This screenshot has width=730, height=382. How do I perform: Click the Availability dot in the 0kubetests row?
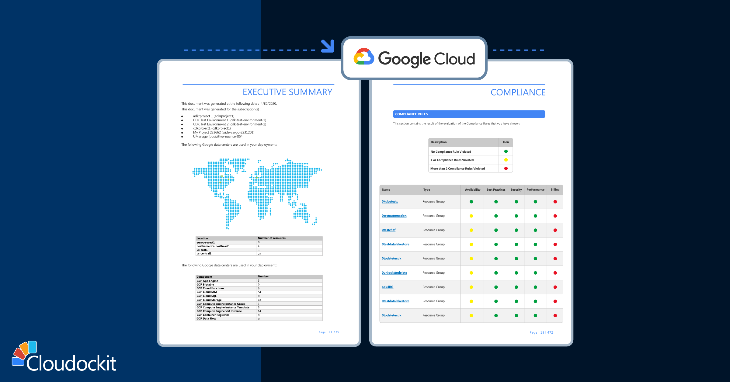[471, 202]
